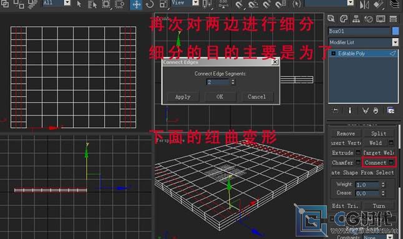This screenshot has height=239, width=403.
Task: Click the Align tool icon
Action: (x=378, y=4)
